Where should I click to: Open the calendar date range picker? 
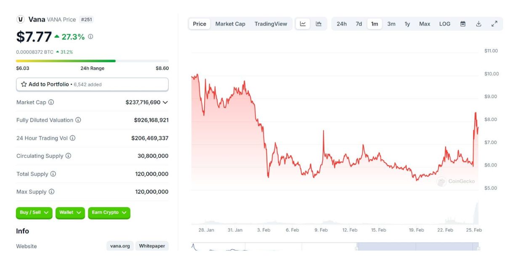point(463,24)
